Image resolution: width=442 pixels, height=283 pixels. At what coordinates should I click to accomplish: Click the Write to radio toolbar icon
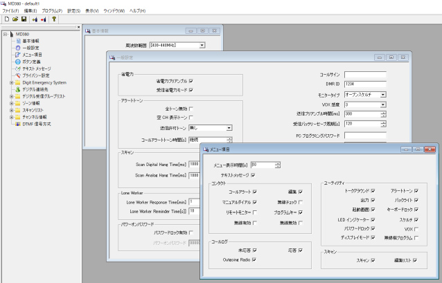(x=42, y=19)
